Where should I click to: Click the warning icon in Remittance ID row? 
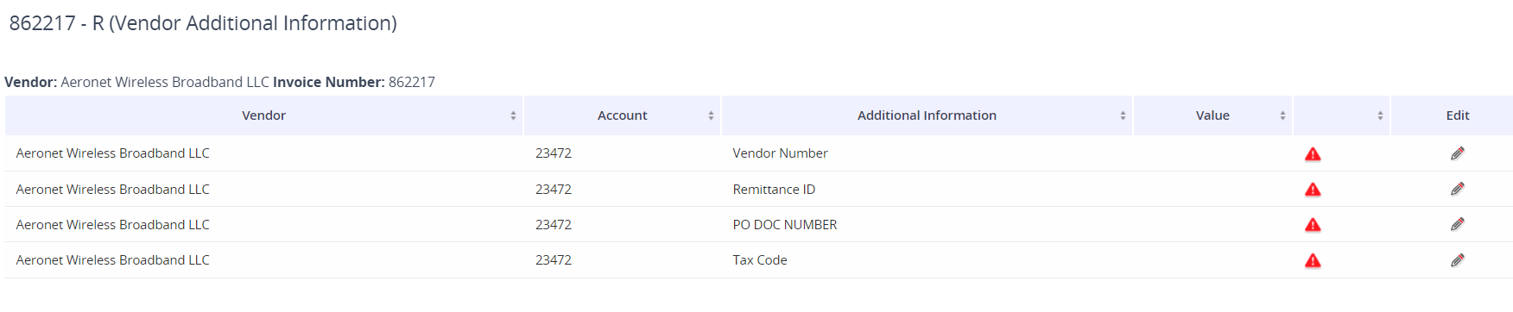1313,190
